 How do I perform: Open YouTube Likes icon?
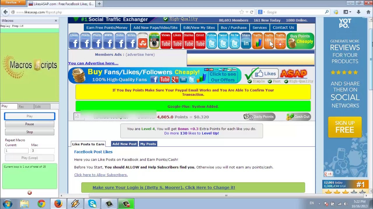[177, 41]
